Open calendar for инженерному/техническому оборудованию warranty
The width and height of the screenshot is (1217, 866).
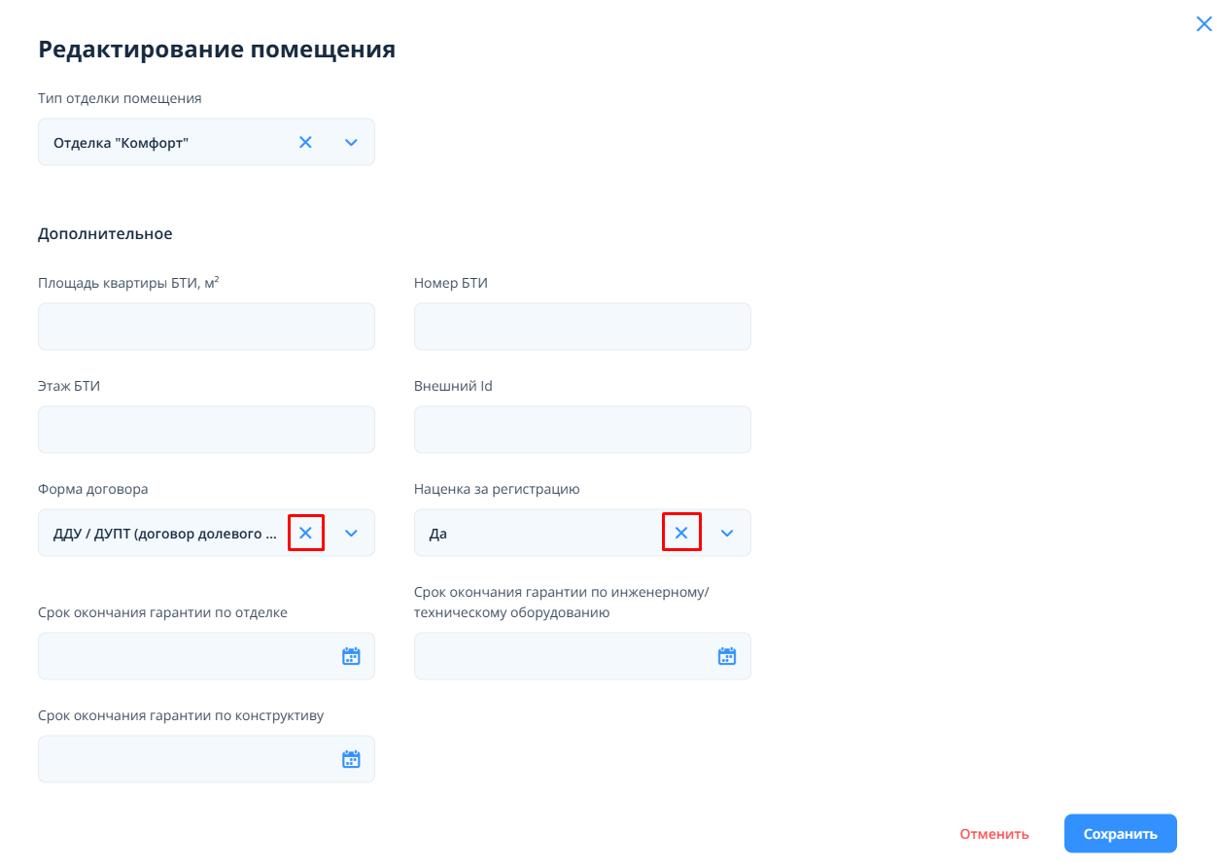[727, 657]
